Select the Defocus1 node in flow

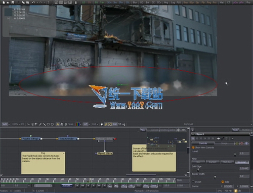[104, 139]
